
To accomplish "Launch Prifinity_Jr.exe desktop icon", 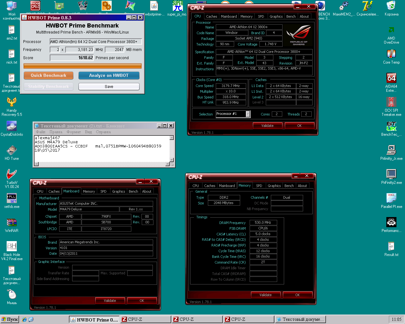I will [x=391, y=153].
